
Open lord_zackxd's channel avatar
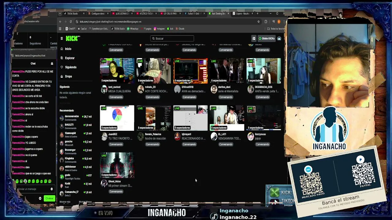pyautogui.click(x=104, y=89)
